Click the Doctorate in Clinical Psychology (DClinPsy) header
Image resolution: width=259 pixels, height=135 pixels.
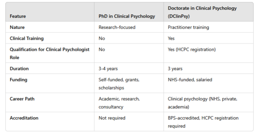click(x=202, y=12)
